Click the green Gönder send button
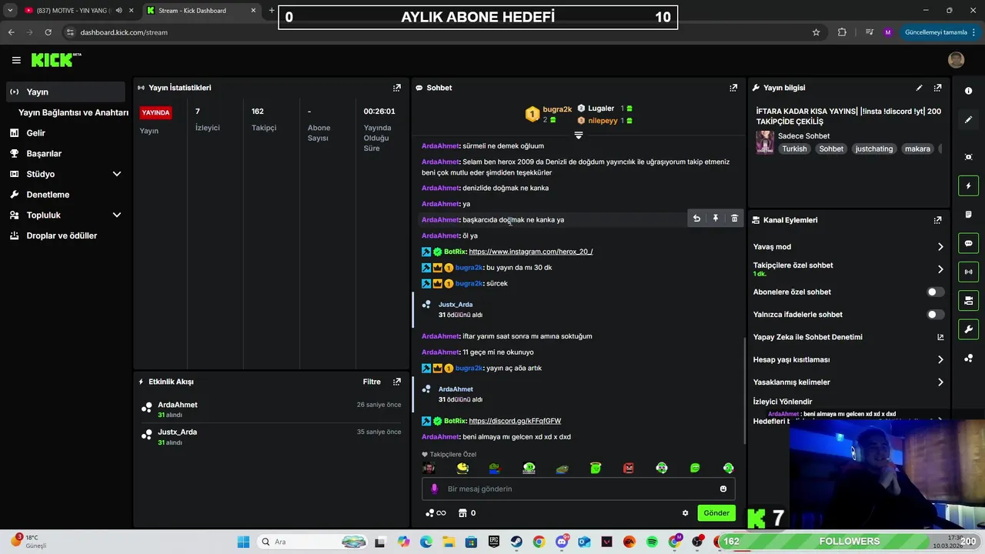This screenshot has height=554, width=985. click(x=716, y=513)
